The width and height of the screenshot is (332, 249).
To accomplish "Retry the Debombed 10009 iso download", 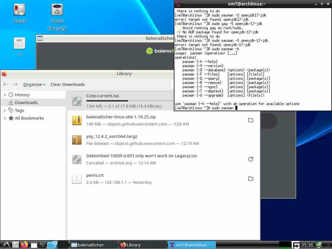I will point(251,159).
